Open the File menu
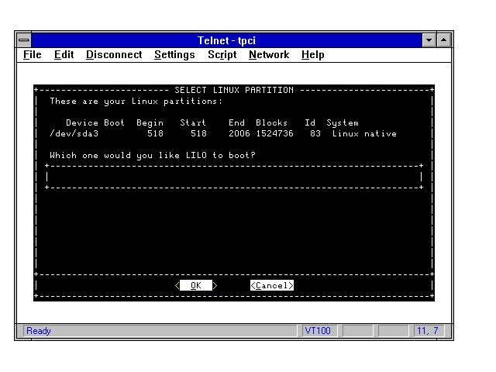Image resolution: width=496 pixels, height=372 pixels. [x=32, y=55]
